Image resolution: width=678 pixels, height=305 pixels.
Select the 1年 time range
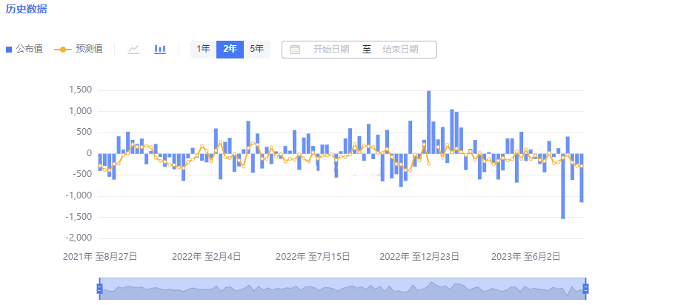[203, 50]
